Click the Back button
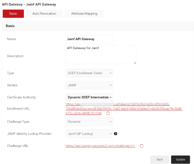Image resolution: width=194 pixels, height=164 pixels. [160, 159]
